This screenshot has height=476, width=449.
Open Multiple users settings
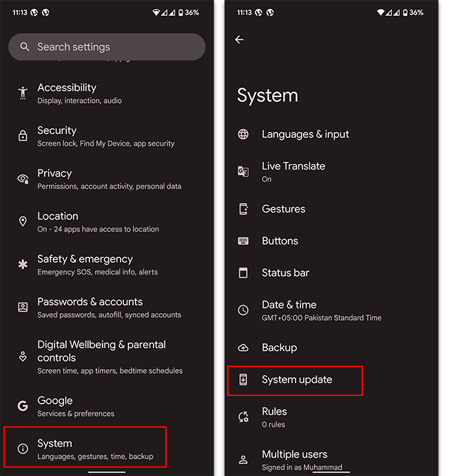coord(295,459)
